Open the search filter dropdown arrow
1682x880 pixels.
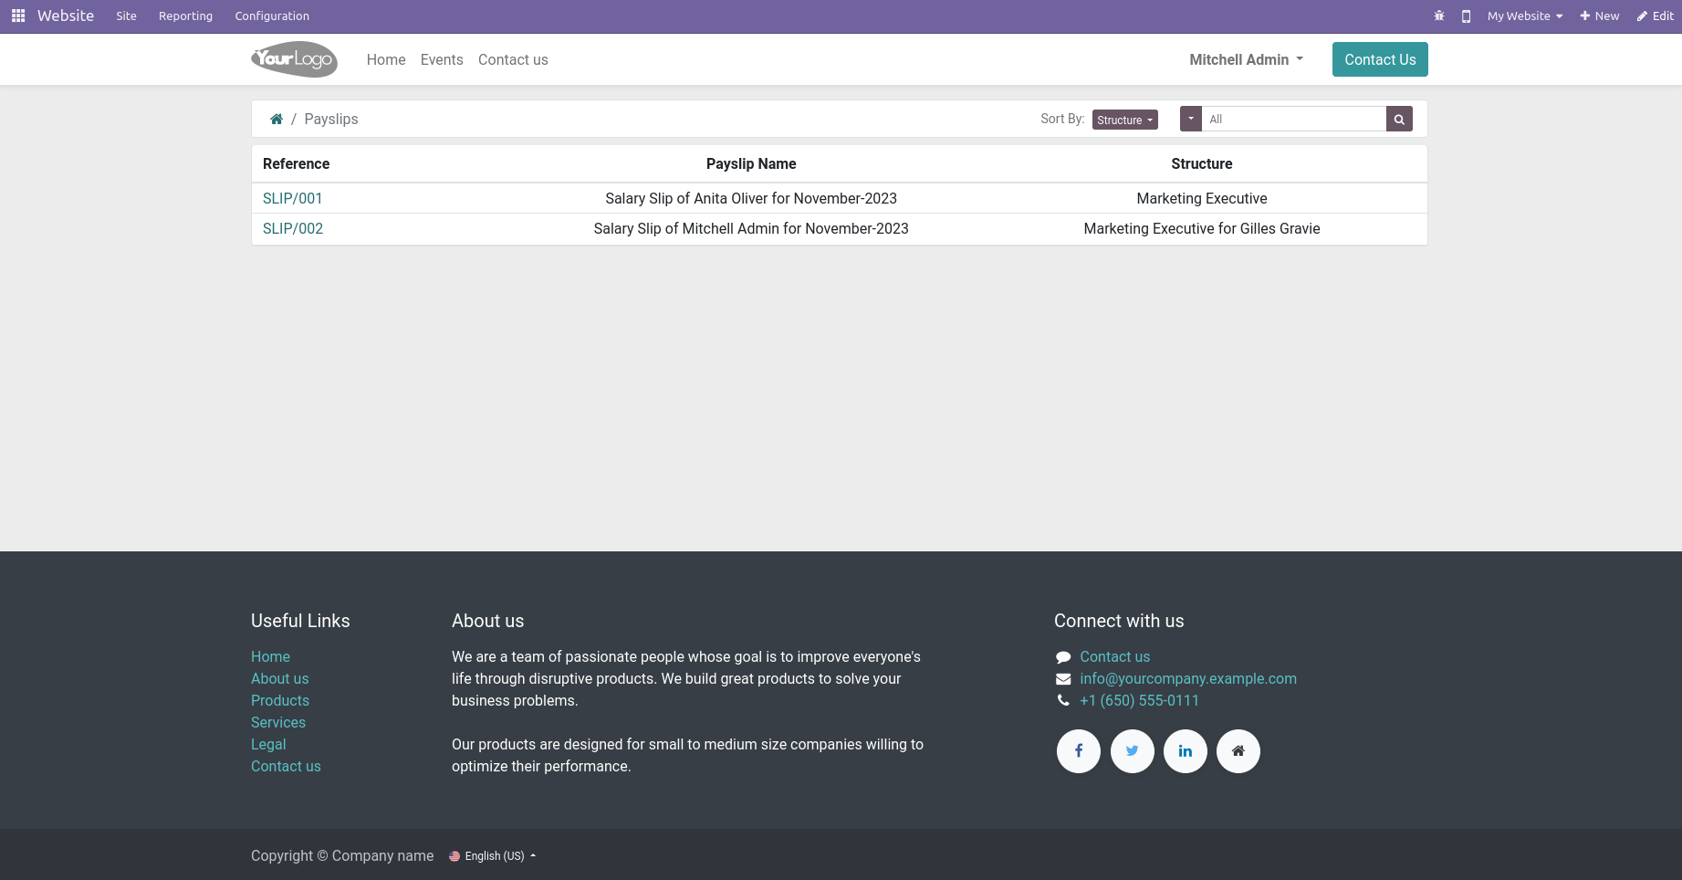[1191, 119]
